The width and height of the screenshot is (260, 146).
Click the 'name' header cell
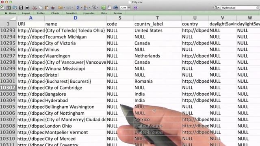click(x=76, y=24)
